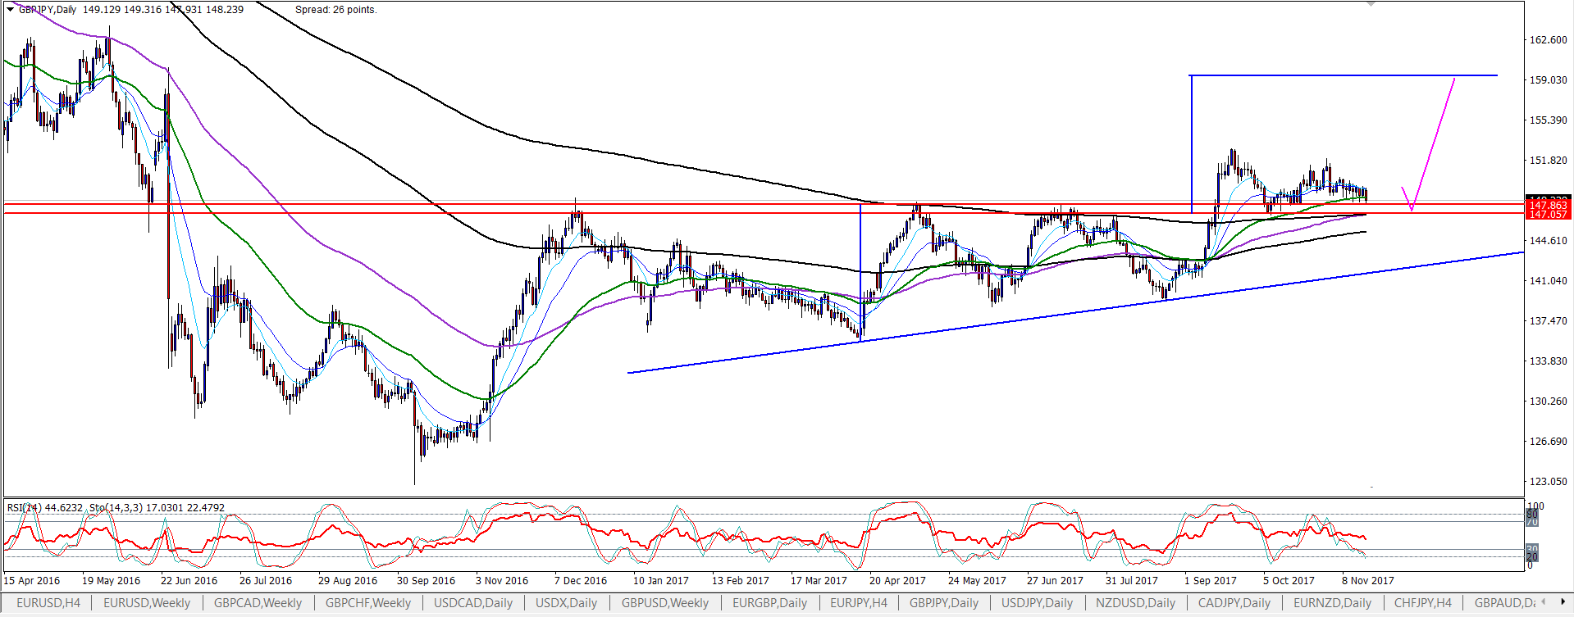Select the EURJPY,H4 chart tab
Image resolution: width=1574 pixels, height=617 pixels.
[859, 603]
